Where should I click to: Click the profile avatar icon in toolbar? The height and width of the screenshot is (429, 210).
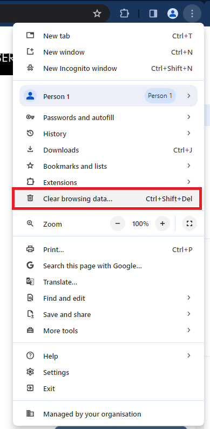pyautogui.click(x=173, y=14)
